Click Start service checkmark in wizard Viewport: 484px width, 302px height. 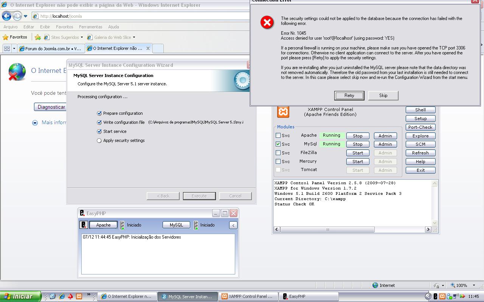[99, 131]
